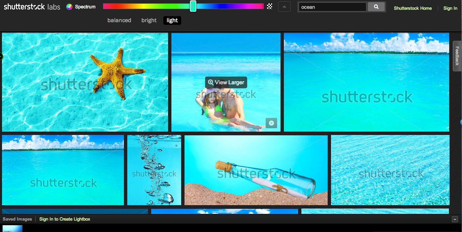Image resolution: width=462 pixels, height=232 pixels.
Task: Open the Shutterstock Home link
Action: [x=412, y=8]
